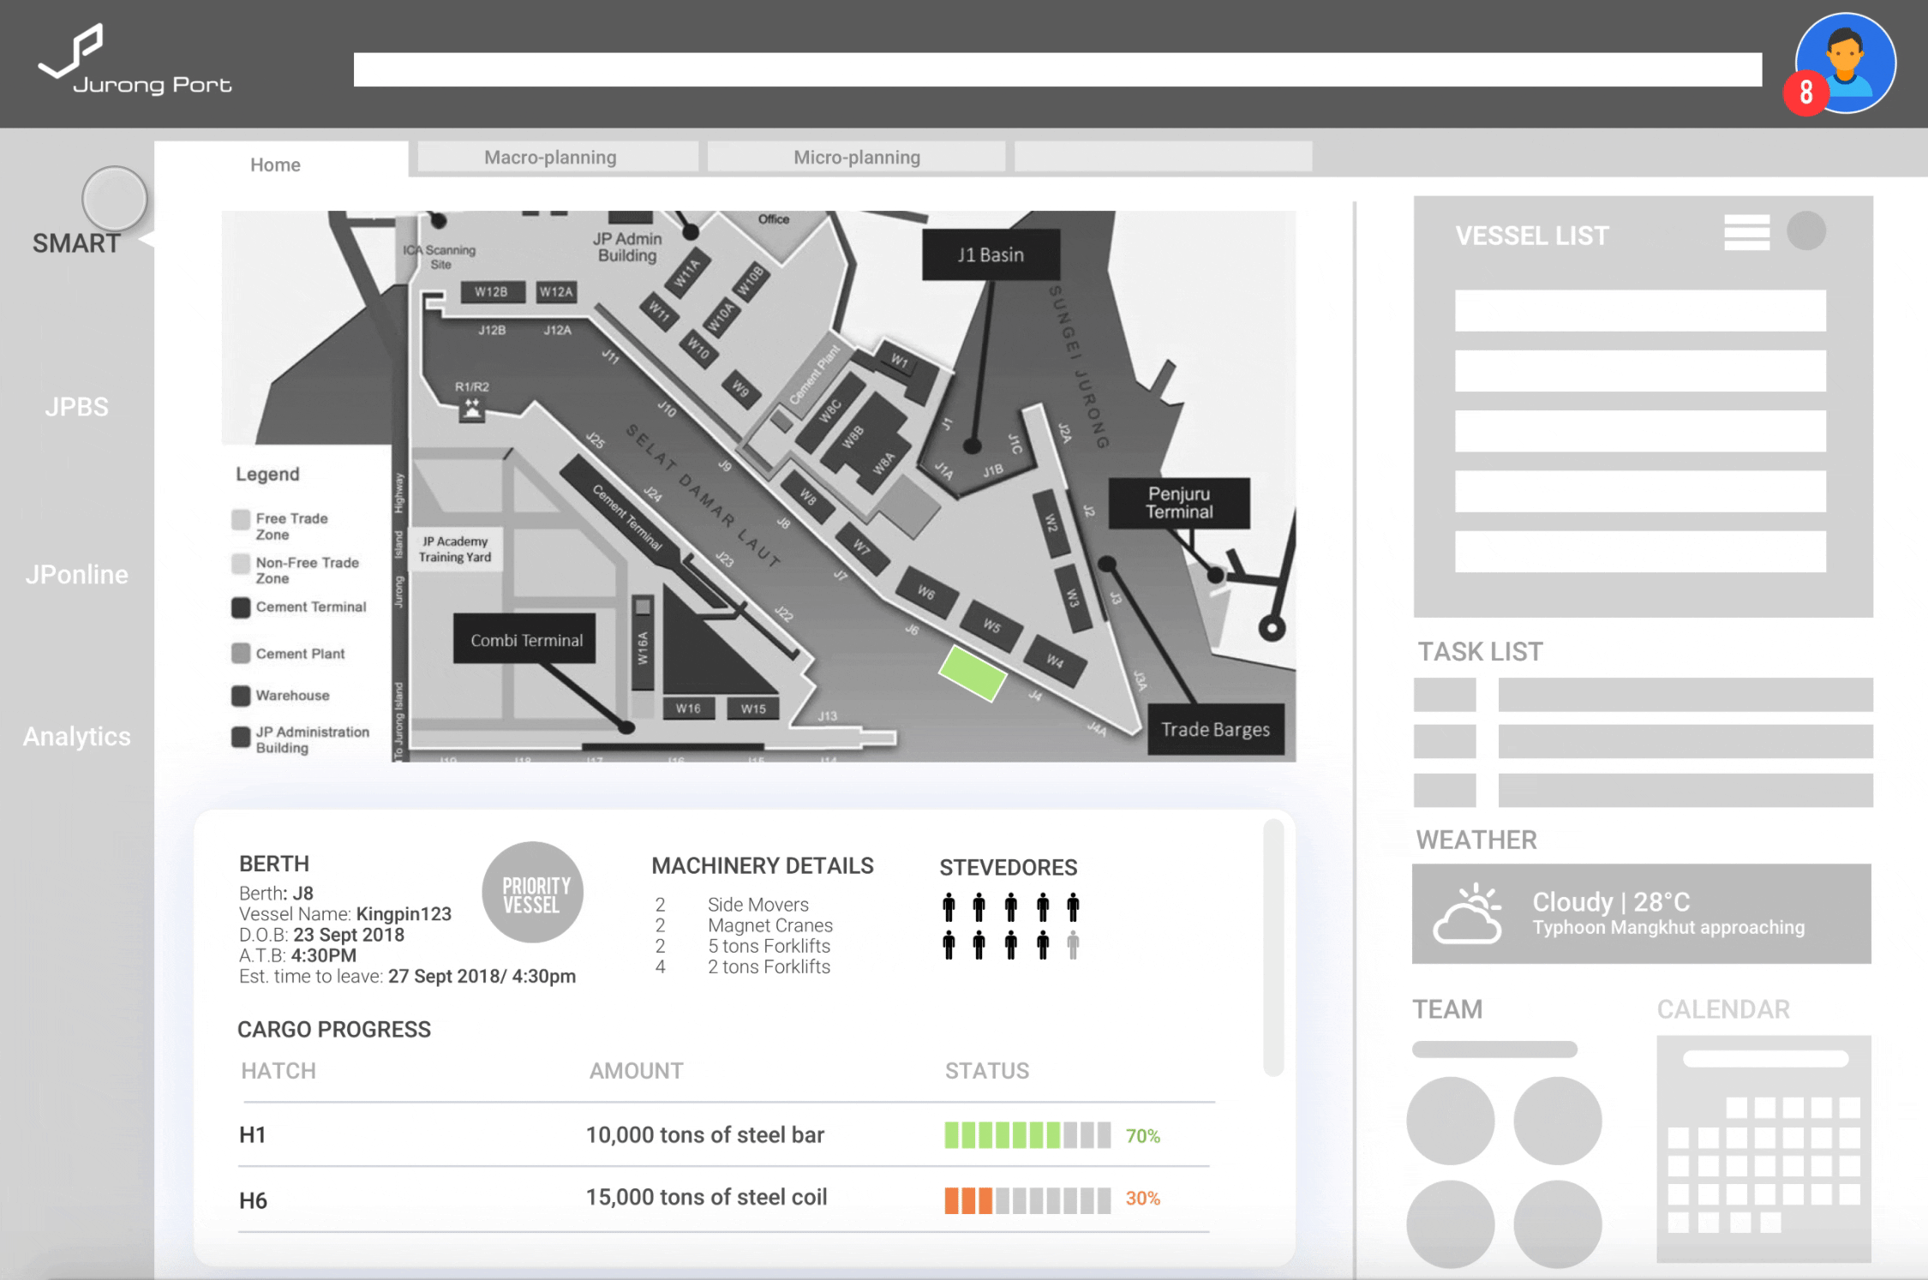Select warehouse W12A on the map
The image size is (1928, 1280).
[556, 292]
